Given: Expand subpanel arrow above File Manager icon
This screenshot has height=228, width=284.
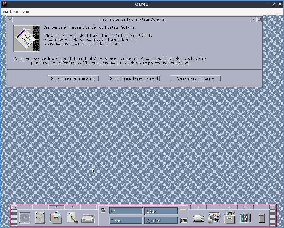Looking at the screenshot, I should pyautogui.click(x=56, y=207).
